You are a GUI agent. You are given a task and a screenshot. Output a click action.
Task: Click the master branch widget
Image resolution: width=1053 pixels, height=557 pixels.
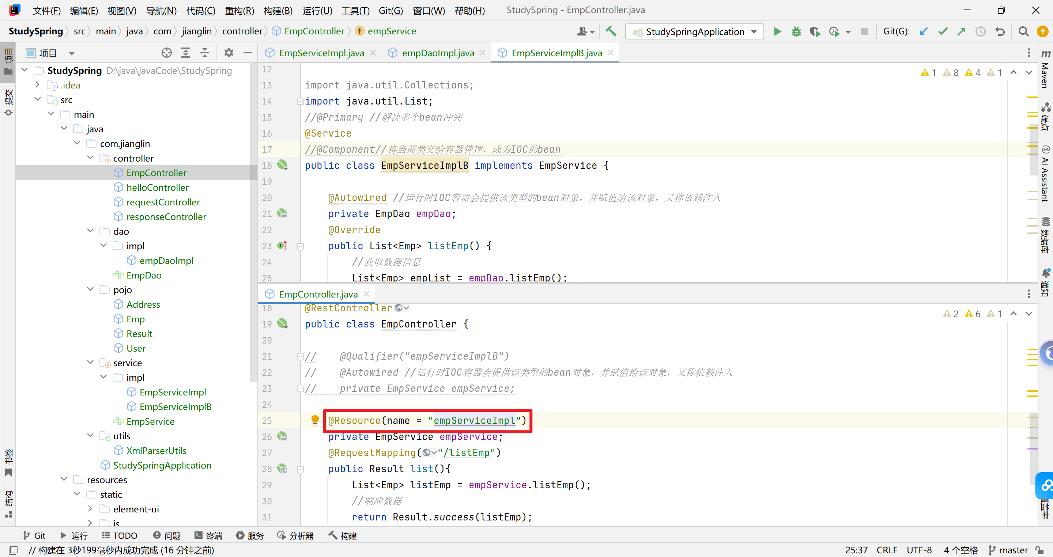pyautogui.click(x=1008, y=550)
